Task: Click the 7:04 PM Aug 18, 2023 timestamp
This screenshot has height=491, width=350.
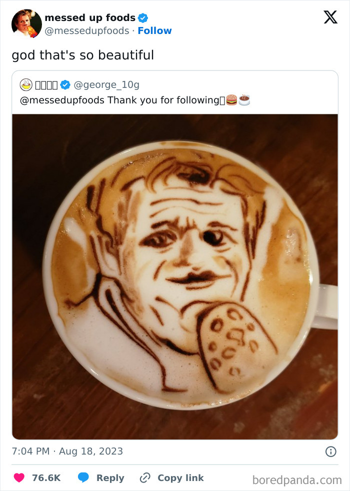Action: point(67,451)
